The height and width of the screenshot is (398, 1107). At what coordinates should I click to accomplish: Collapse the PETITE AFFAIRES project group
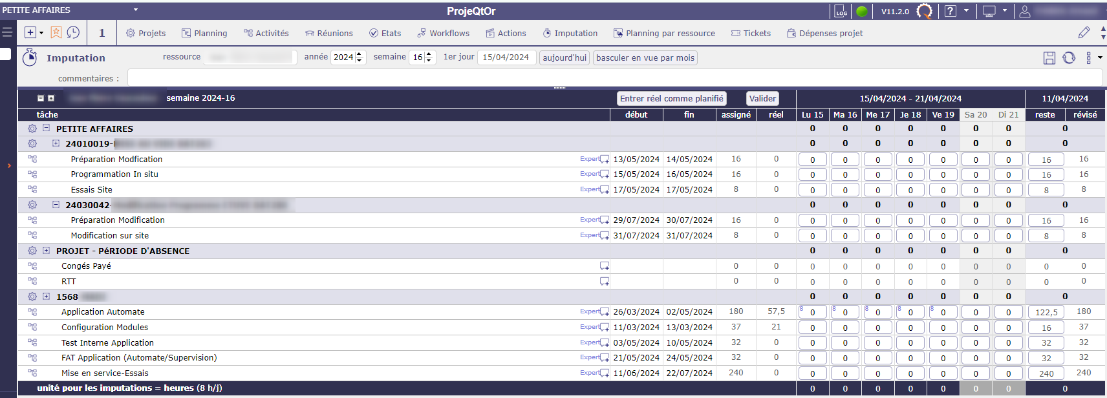click(x=47, y=128)
